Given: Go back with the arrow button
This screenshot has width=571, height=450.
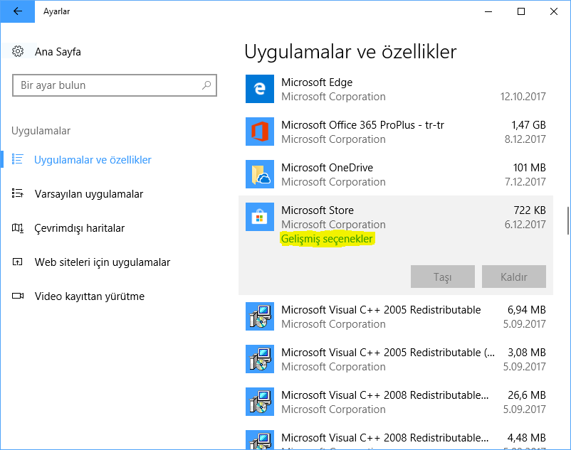Looking at the screenshot, I should (18, 11).
